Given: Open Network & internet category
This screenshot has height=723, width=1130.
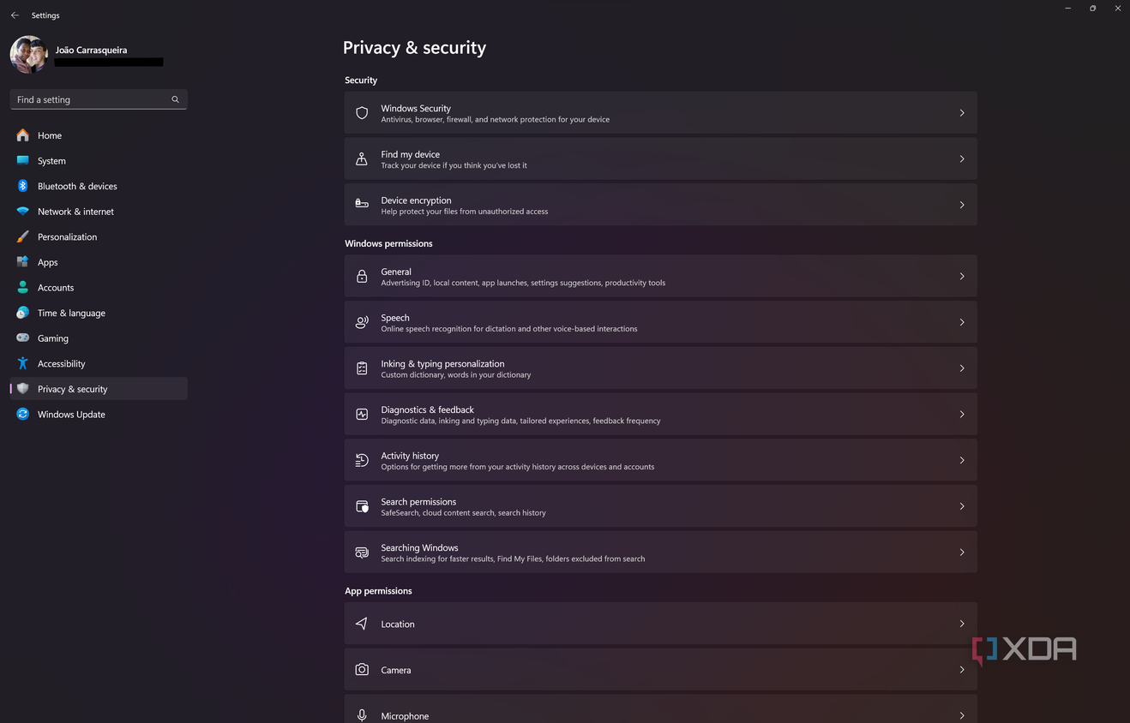Looking at the screenshot, I should [99, 212].
